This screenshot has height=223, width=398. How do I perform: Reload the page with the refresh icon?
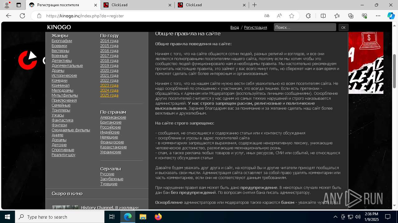point(22,16)
